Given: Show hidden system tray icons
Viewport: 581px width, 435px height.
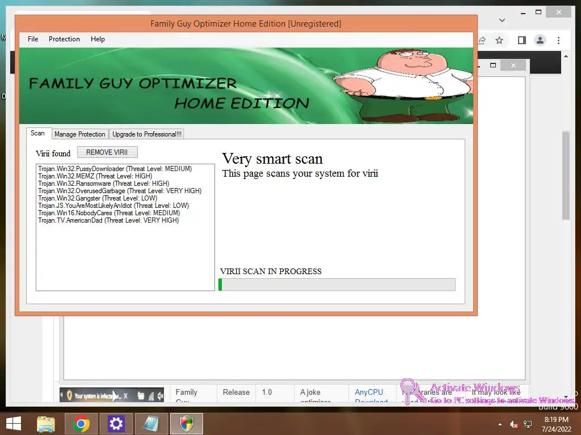Looking at the screenshot, I should [500, 424].
